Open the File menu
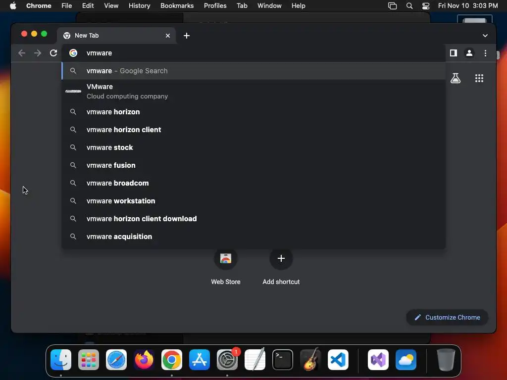 click(x=67, y=6)
